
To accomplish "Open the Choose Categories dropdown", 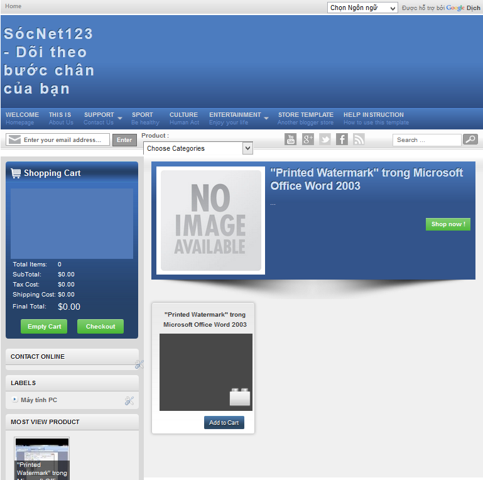I will pos(198,148).
